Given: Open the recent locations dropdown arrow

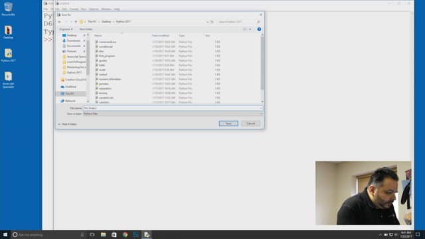Looking at the screenshot, I should pos(71,22).
